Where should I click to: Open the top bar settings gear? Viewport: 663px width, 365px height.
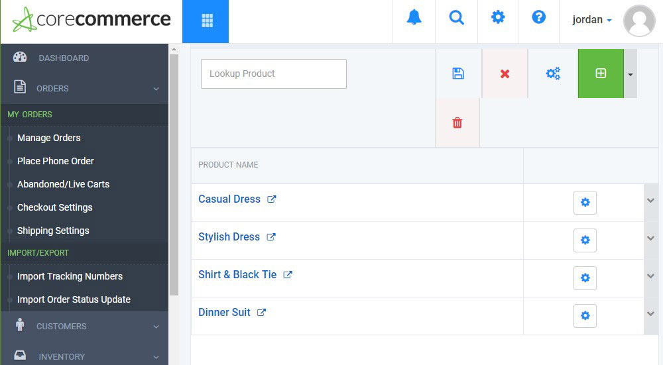click(498, 17)
